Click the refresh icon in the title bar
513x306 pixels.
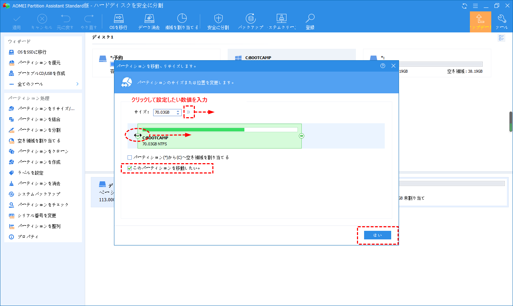(465, 6)
